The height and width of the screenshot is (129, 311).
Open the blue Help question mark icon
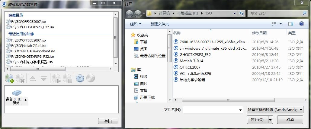(x=301, y=24)
